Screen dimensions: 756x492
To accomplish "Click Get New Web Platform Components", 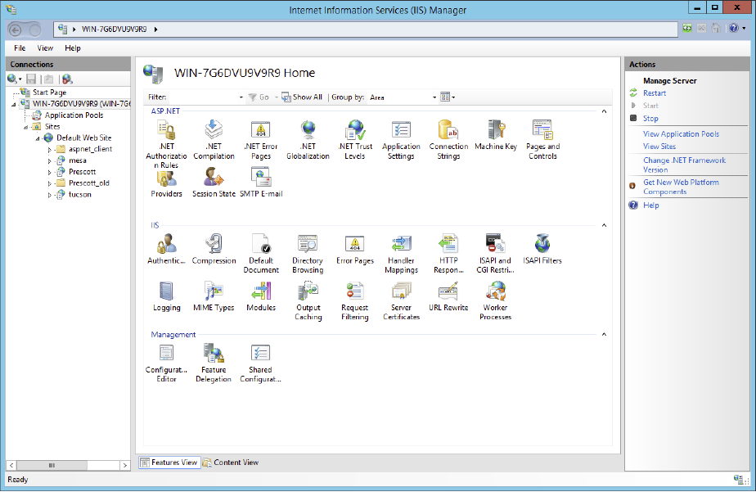I will pos(681,187).
